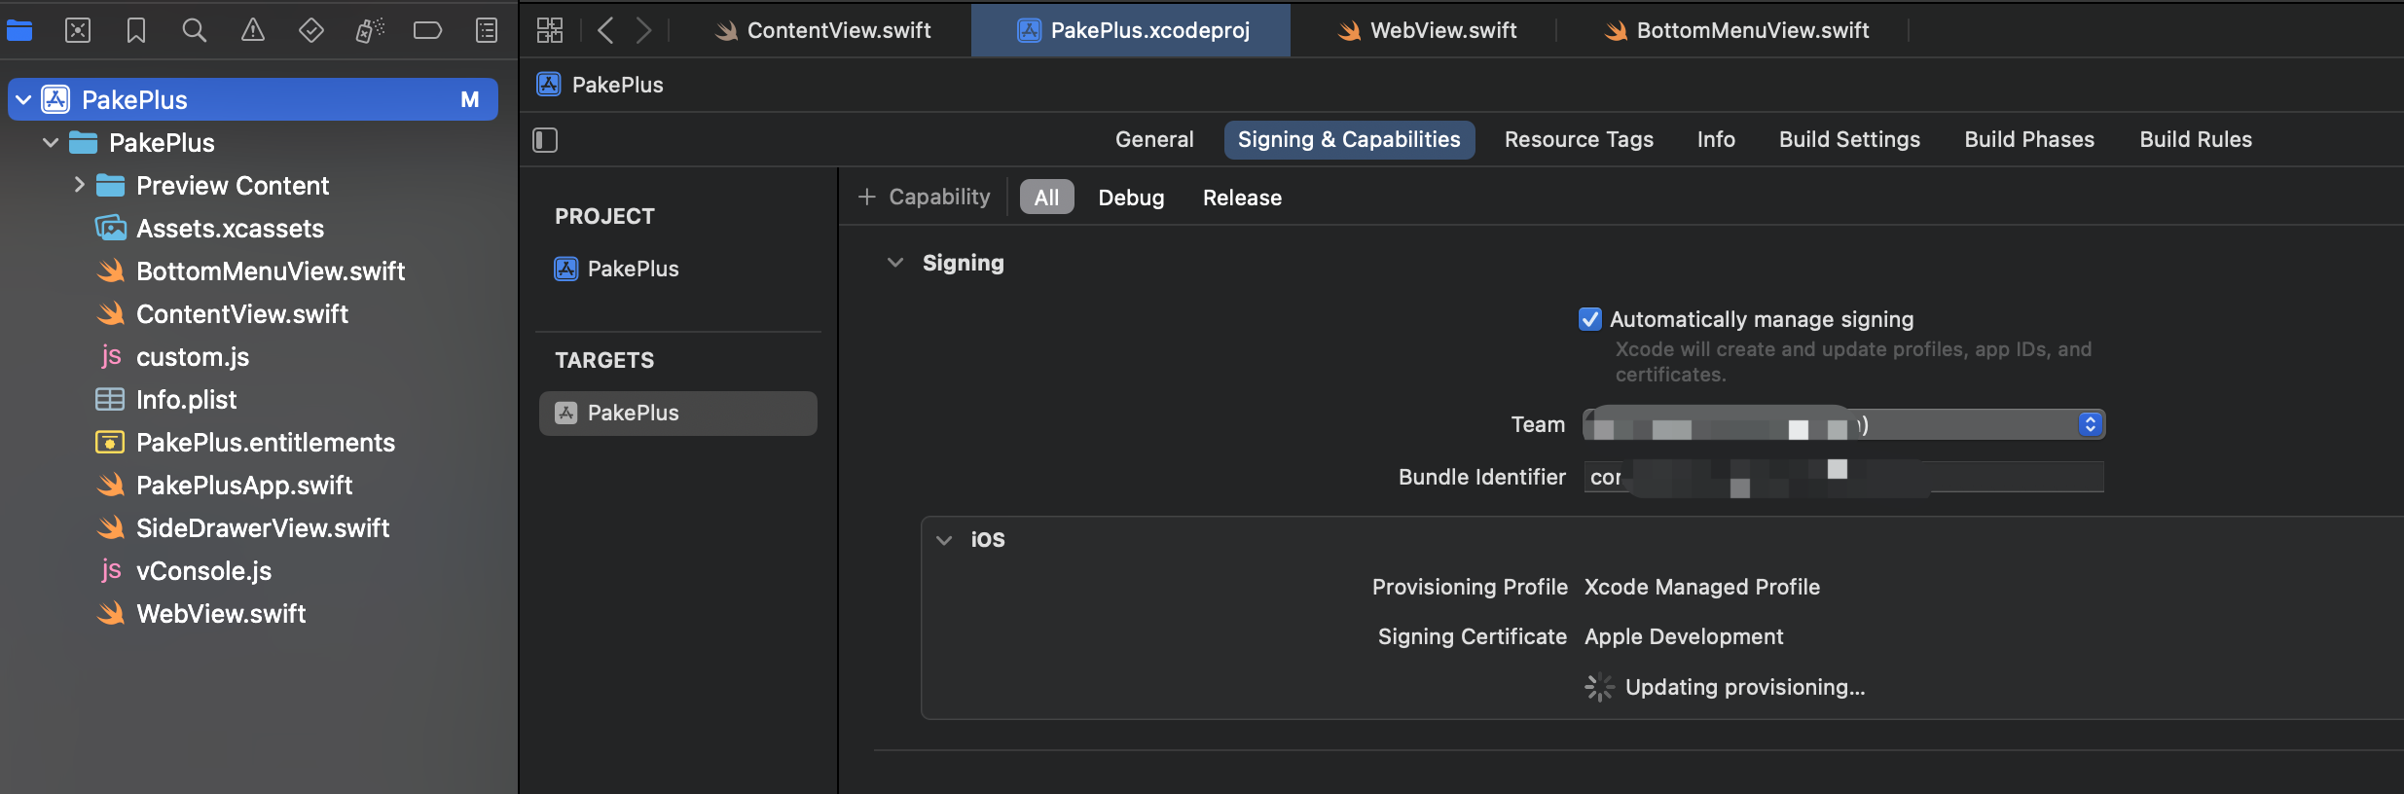
Task: Open the Build Settings tab
Action: 1849,139
